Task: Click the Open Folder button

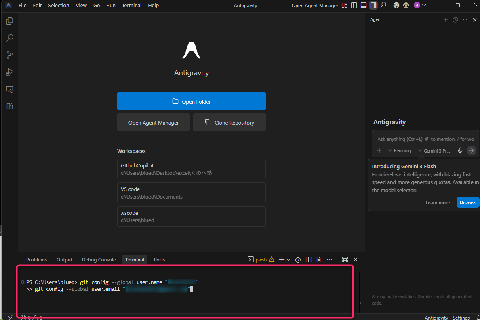Action: pyautogui.click(x=191, y=101)
